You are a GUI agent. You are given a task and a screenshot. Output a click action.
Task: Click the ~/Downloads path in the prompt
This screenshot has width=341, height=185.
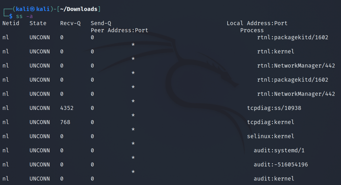point(78,9)
